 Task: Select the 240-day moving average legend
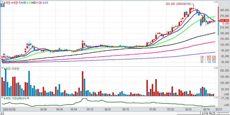pyautogui.click(x=45, y=3)
